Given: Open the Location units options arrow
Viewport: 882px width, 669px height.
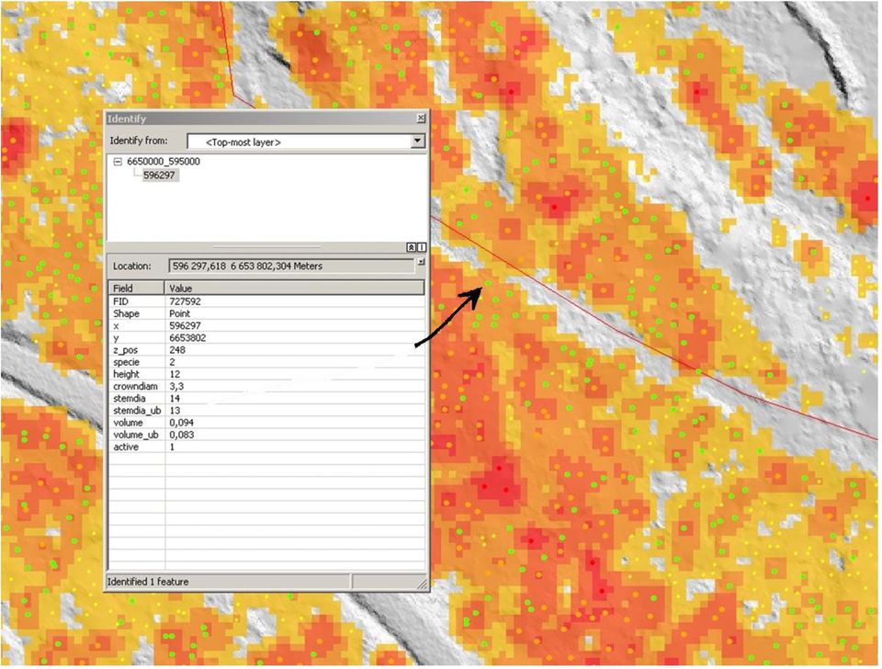Looking at the screenshot, I should [x=421, y=262].
